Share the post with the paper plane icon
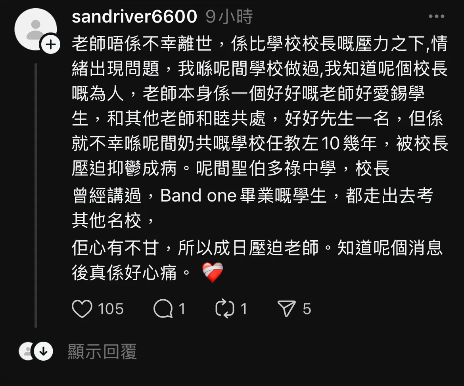This screenshot has width=464, height=386. pyautogui.click(x=286, y=309)
